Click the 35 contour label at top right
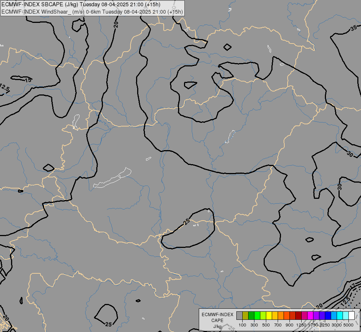 click(354, 28)
